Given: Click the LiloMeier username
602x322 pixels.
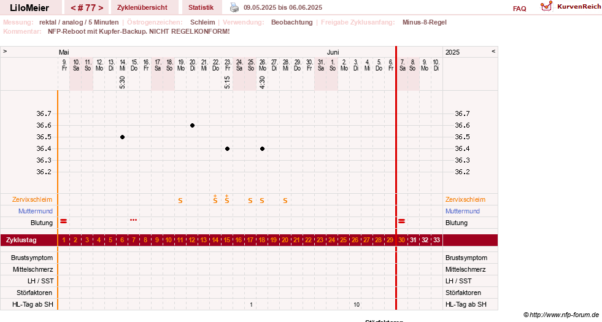Looking at the screenshot, I should (29, 8).
